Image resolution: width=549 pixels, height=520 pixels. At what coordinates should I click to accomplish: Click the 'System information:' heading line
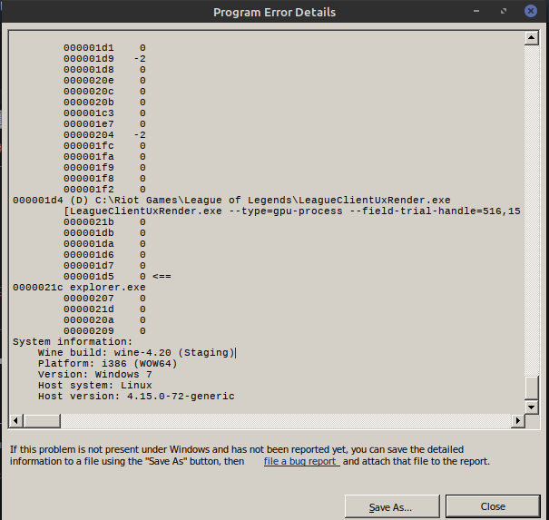pos(73,342)
